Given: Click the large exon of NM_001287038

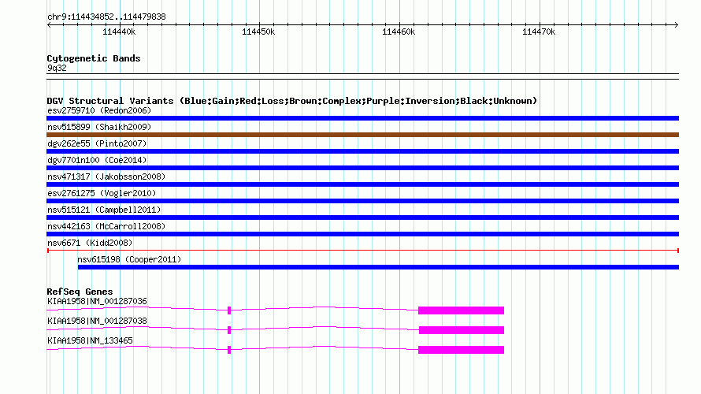Looking at the screenshot, I should click(462, 330).
